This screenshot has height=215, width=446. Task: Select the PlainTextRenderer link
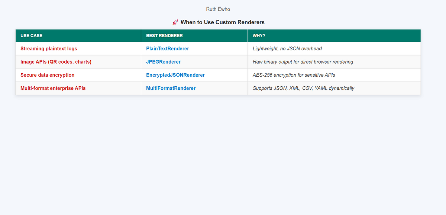pyautogui.click(x=167, y=48)
